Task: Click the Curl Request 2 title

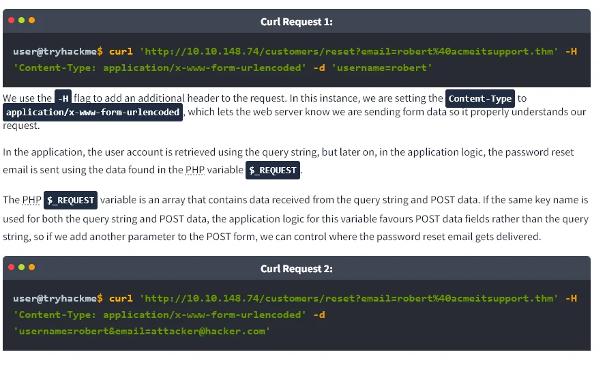Action: point(296,269)
